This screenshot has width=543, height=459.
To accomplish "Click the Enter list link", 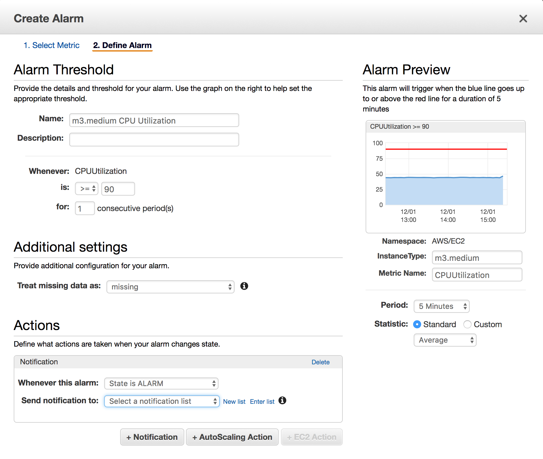I will coord(262,401).
